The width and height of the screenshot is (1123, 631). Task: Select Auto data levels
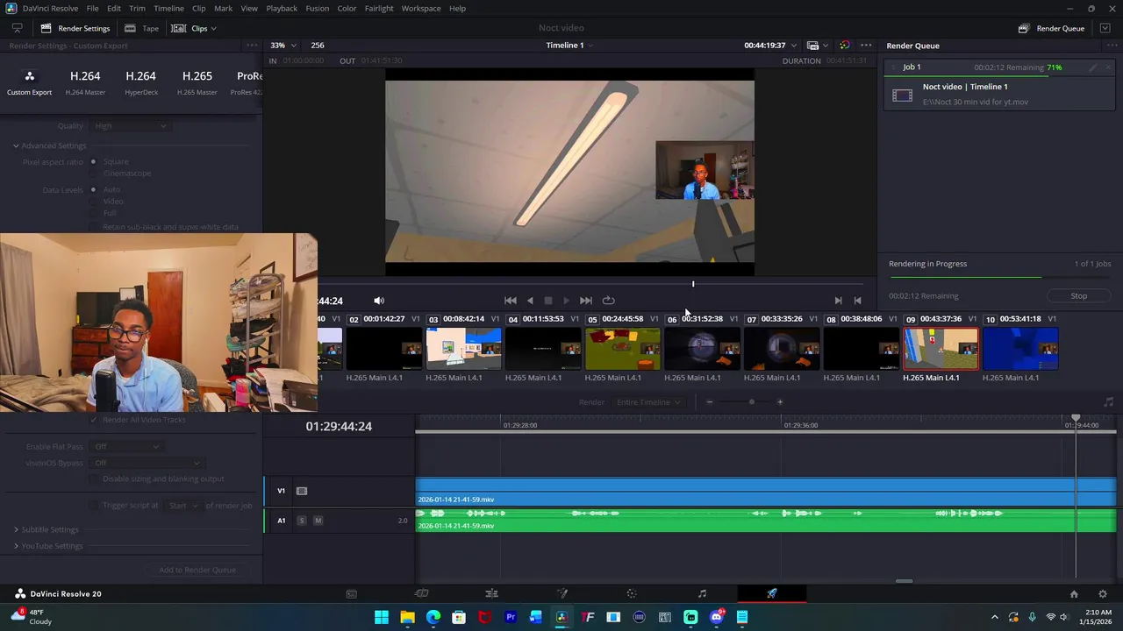[93, 190]
